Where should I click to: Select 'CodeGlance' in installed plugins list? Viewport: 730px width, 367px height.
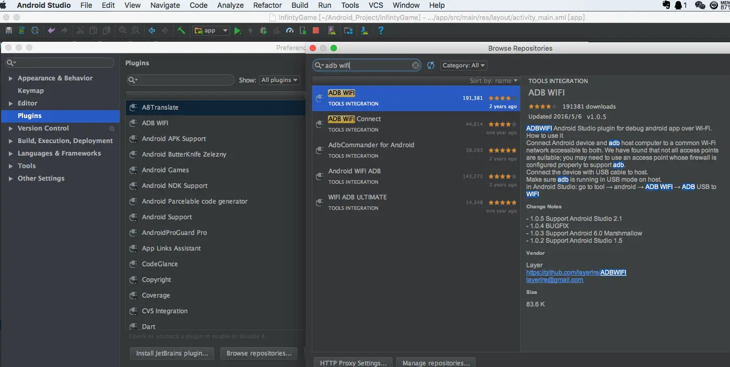tap(216, 264)
